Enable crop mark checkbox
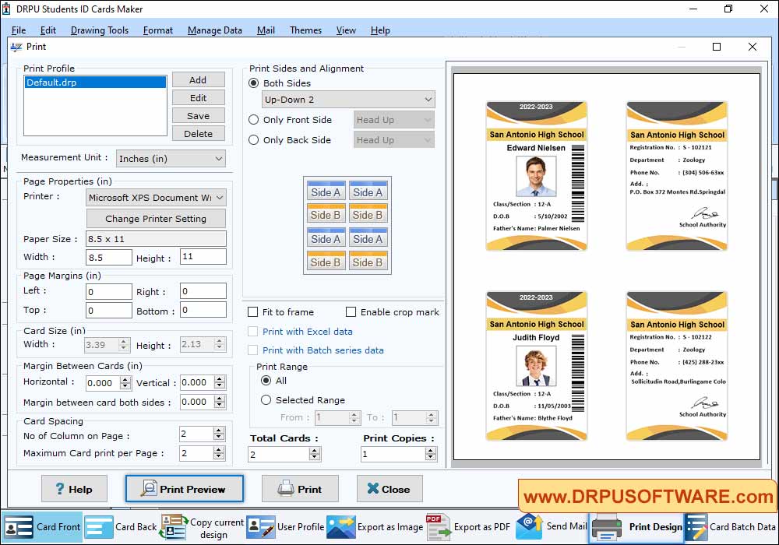 351,311
